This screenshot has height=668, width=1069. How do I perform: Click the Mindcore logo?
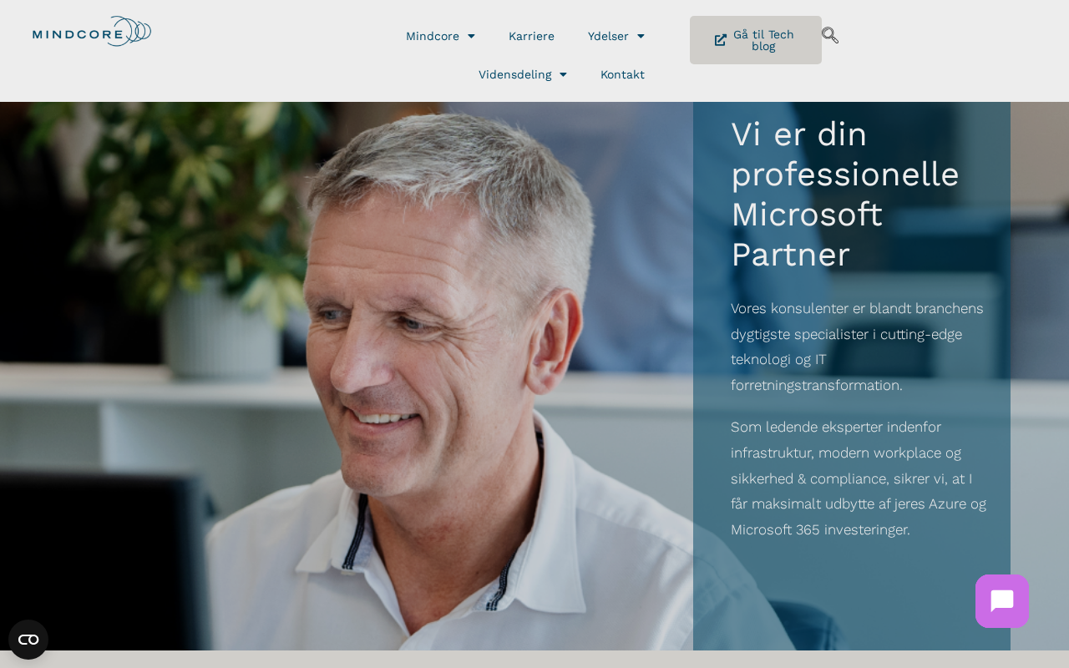point(92,32)
